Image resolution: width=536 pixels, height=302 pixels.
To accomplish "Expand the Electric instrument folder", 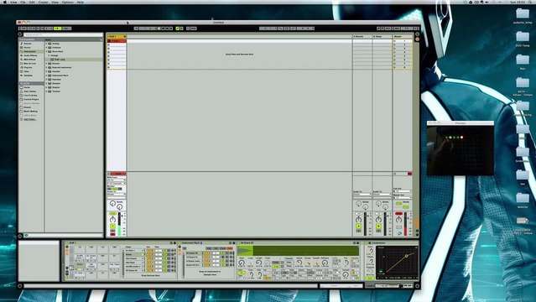I will point(46,63).
